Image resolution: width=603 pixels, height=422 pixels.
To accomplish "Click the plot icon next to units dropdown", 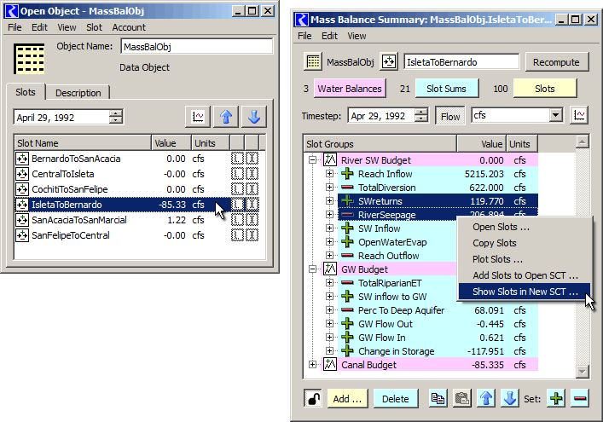I will pyautogui.click(x=579, y=115).
